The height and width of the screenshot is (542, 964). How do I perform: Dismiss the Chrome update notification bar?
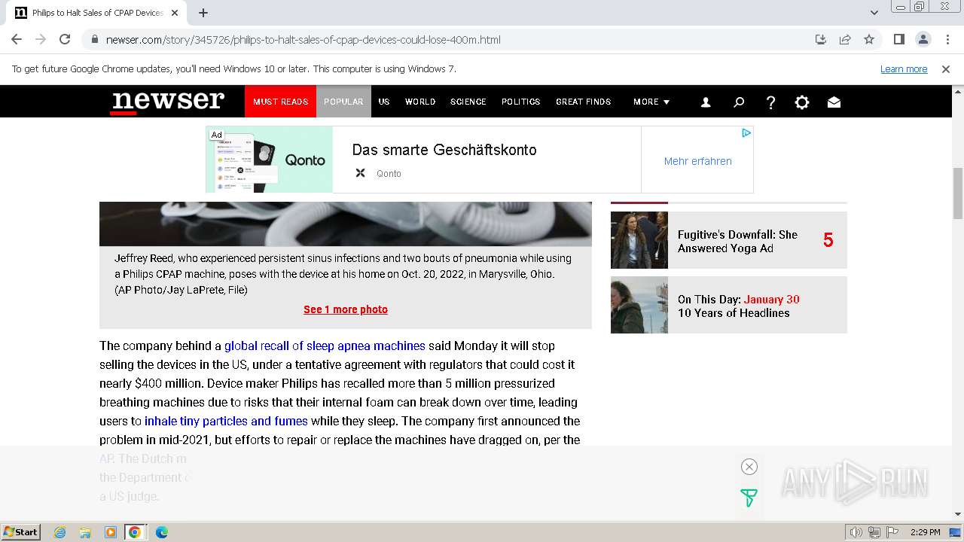coord(946,69)
